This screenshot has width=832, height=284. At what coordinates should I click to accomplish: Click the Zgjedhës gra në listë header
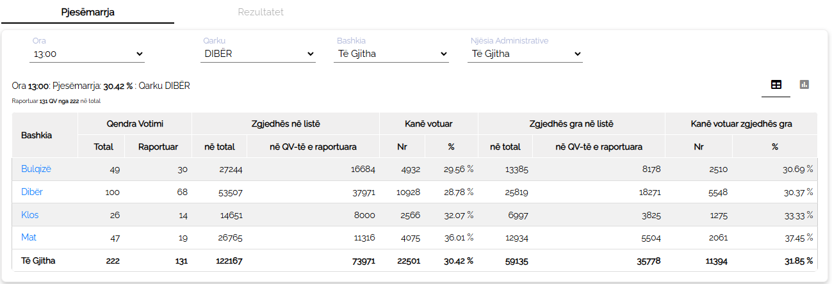[572, 124]
